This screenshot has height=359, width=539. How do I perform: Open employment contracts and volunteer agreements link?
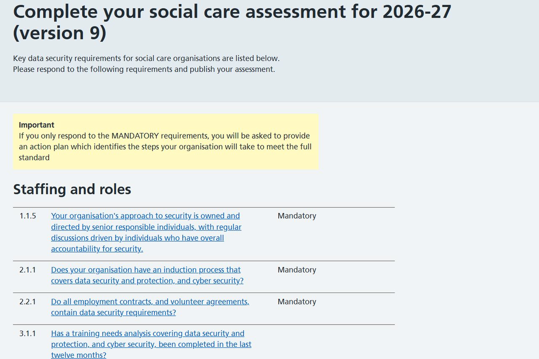tap(150, 307)
